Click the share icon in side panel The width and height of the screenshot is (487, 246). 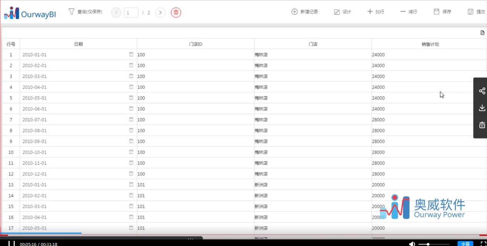click(x=482, y=91)
